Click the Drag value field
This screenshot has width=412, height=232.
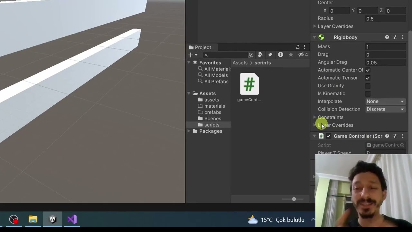coord(385,55)
